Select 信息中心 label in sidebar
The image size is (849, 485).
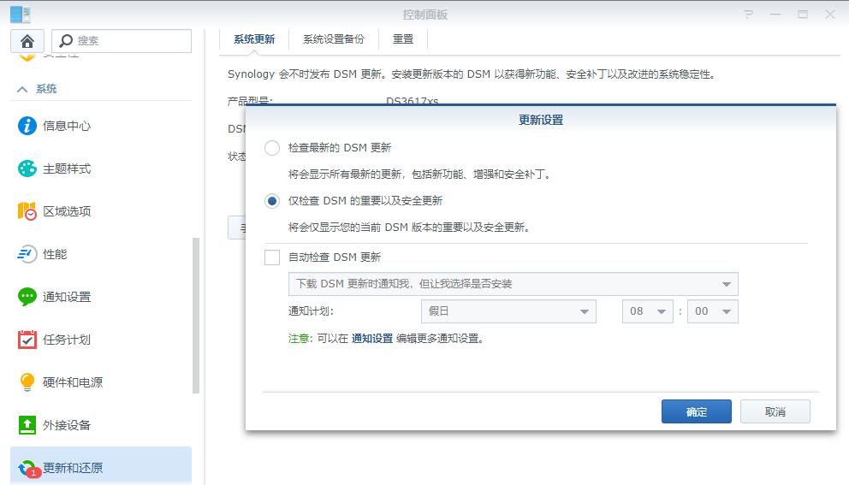click(67, 126)
